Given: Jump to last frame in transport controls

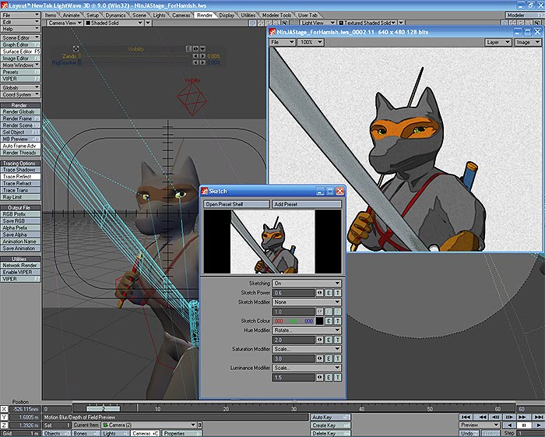Looking at the screenshot, I should point(539,418).
